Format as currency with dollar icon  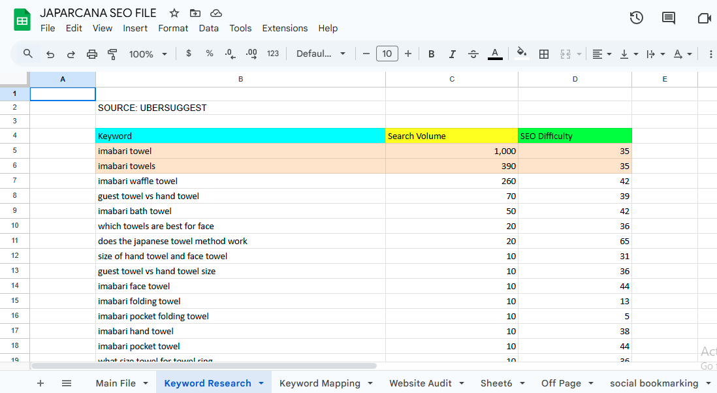[189, 54]
